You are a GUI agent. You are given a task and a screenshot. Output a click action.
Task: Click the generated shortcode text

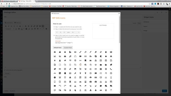pyautogui.click(x=64, y=43)
